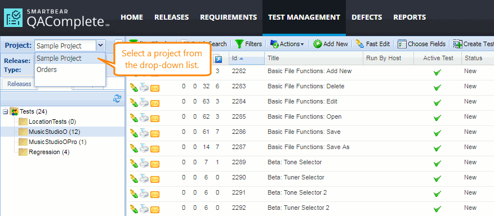Email test 2284 with envelope icon
The height and width of the screenshot is (216, 494).
155,103
